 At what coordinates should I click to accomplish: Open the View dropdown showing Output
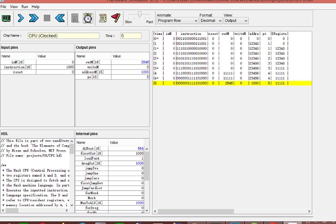236,21
